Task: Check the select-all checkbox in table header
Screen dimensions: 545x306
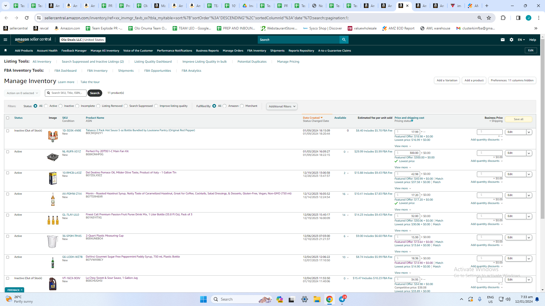Action: click(8, 118)
